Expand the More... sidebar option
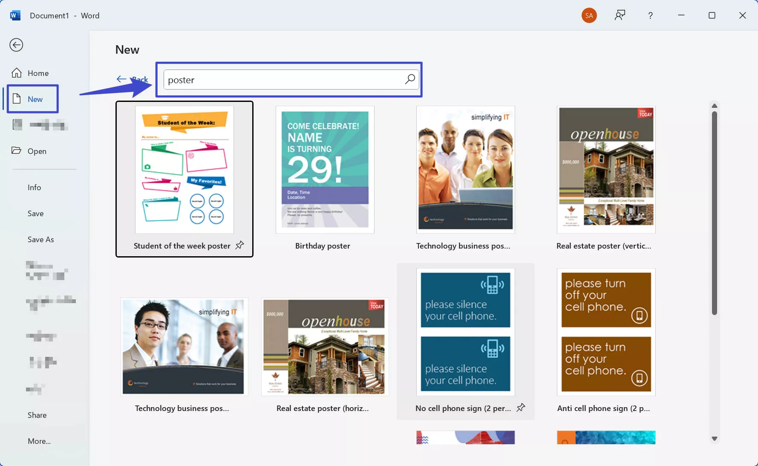 click(x=39, y=441)
